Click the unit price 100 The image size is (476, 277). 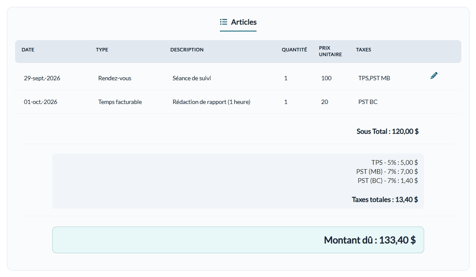pos(327,78)
